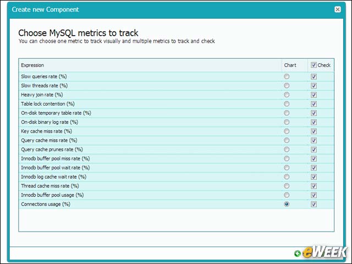This screenshot has width=352, height=264.
Task: Select Chart radio for On-disk temporary table rate
Action: tap(287, 113)
